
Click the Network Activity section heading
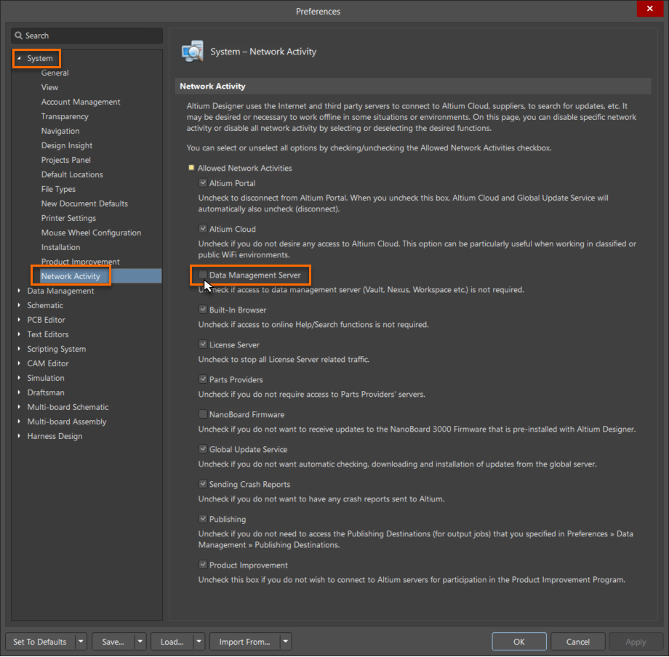212,86
